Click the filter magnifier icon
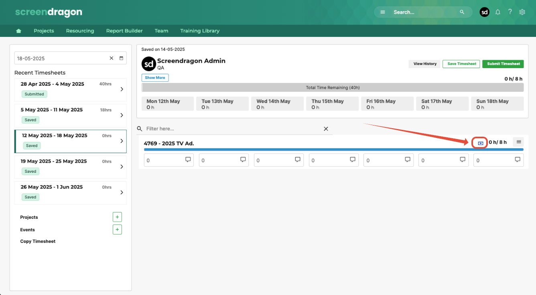Viewport: 536px width, 295px height. coord(140,129)
